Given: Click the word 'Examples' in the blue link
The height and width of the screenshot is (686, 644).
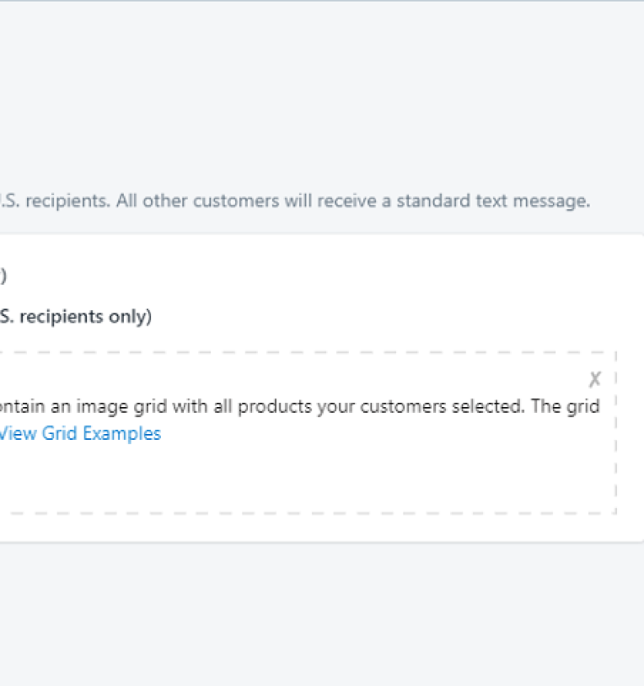Looking at the screenshot, I should point(121,433).
